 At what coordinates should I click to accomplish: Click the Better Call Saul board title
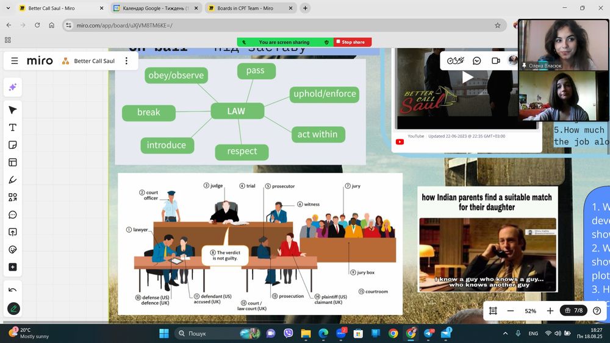click(x=94, y=61)
